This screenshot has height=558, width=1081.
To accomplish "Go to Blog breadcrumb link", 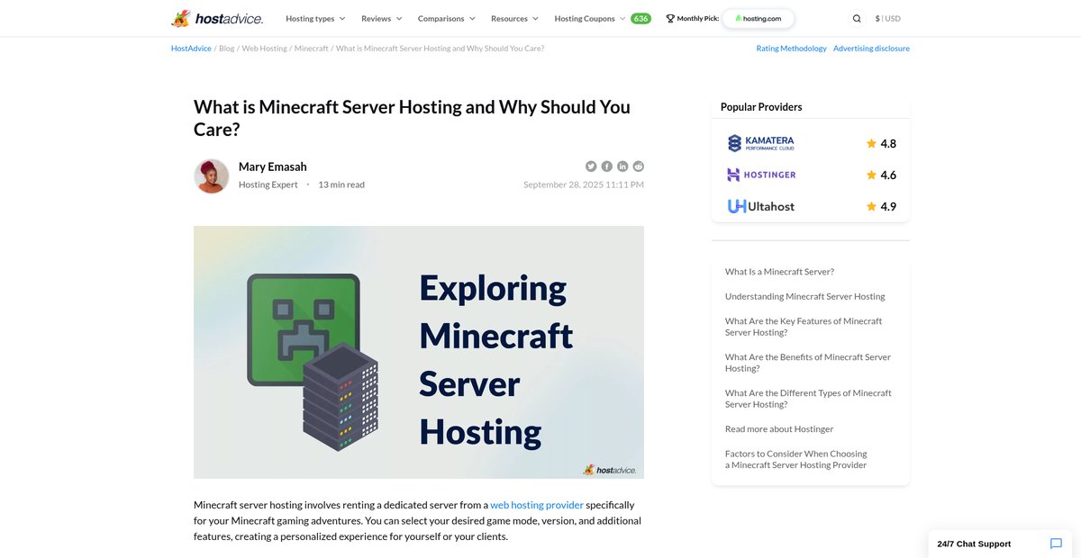I will point(226,49).
